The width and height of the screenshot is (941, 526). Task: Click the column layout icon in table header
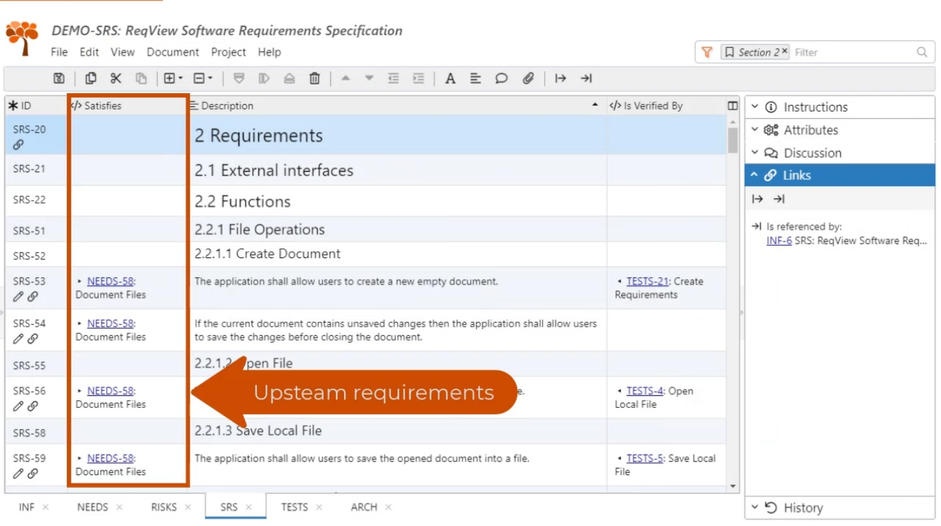coord(732,106)
